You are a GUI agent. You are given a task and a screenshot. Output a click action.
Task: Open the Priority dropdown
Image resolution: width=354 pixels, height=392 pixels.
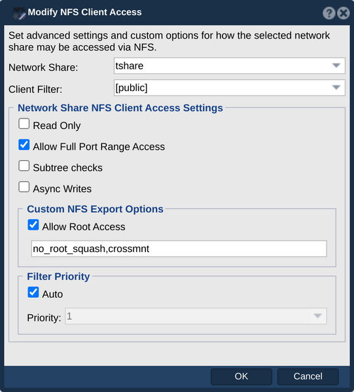196,316
